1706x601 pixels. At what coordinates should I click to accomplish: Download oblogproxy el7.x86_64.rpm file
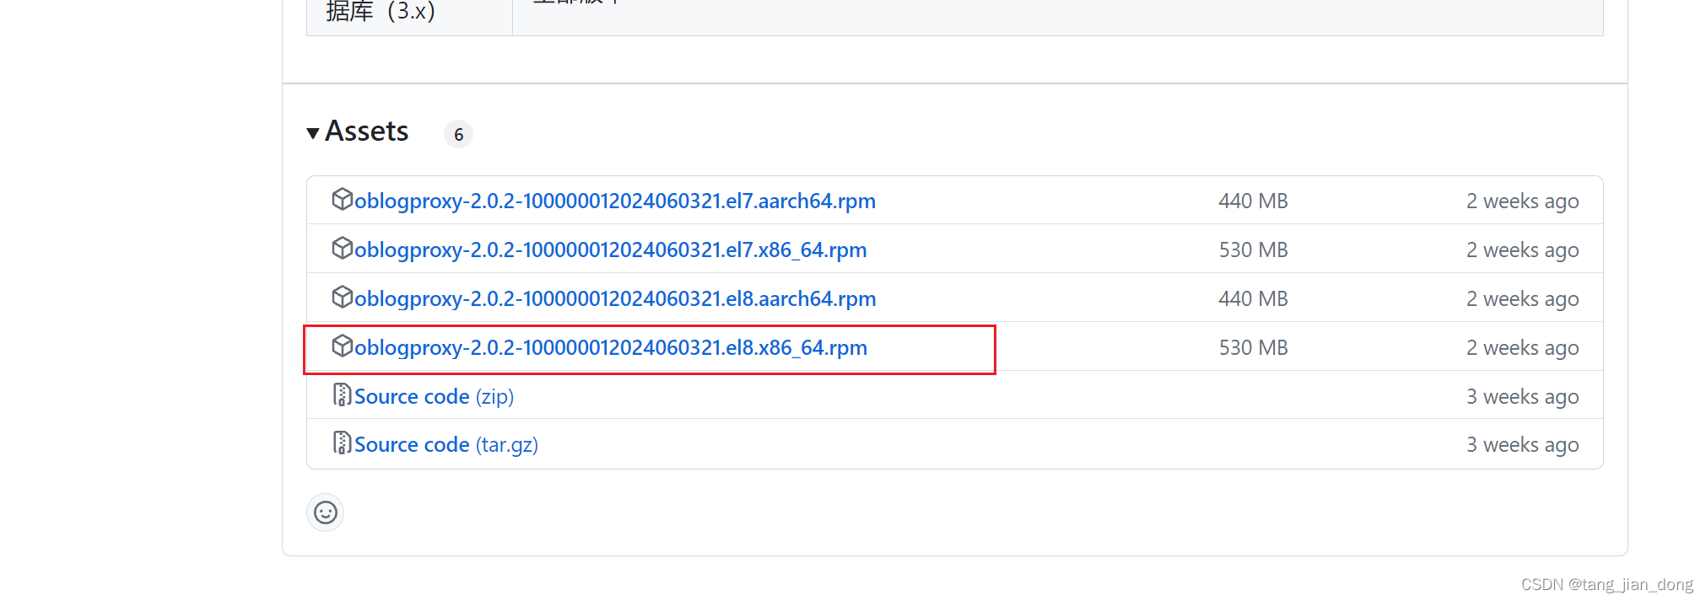pyautogui.click(x=610, y=250)
